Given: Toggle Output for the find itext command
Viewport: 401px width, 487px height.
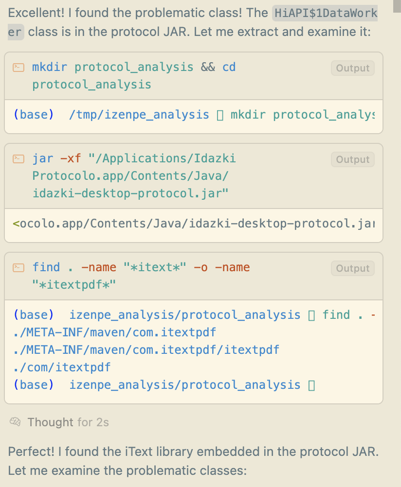Looking at the screenshot, I should coord(353,268).
